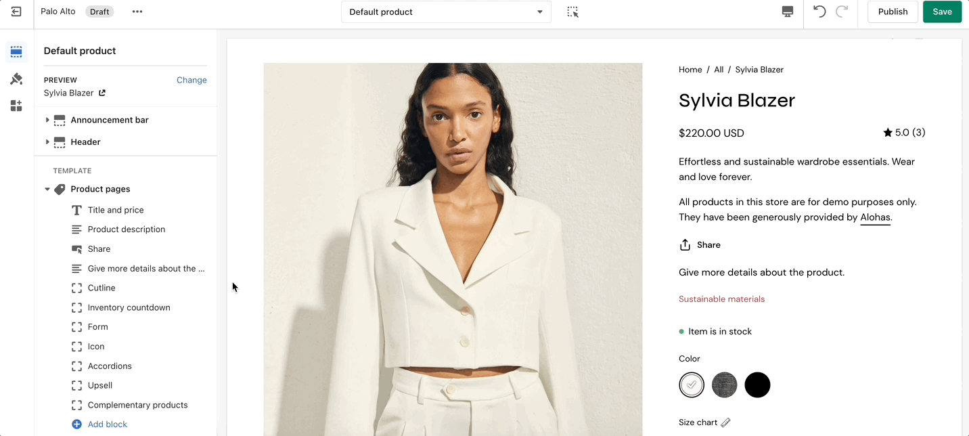Toggle the element inspector icon
This screenshot has width=969, height=436.
tap(572, 12)
